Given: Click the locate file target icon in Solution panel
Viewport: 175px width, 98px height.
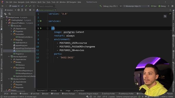Looking at the screenshot, I should click(x=19, y=10).
